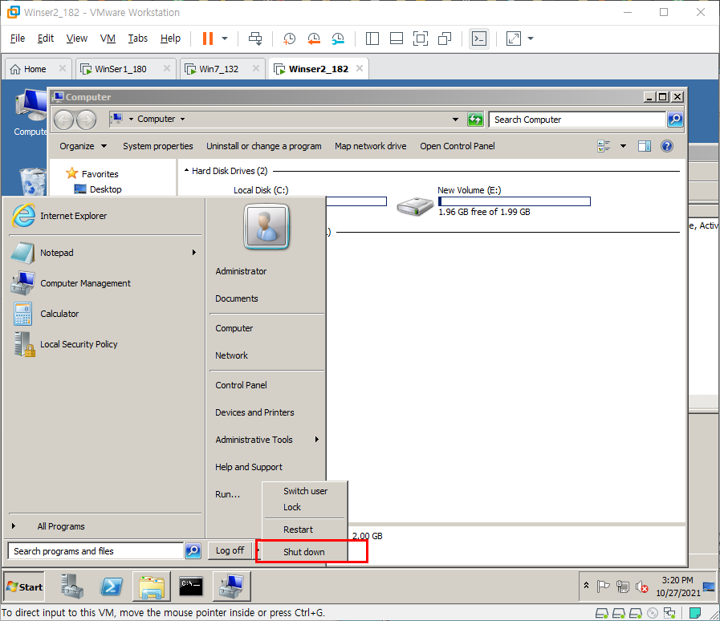Open the Edit menu

[46, 38]
